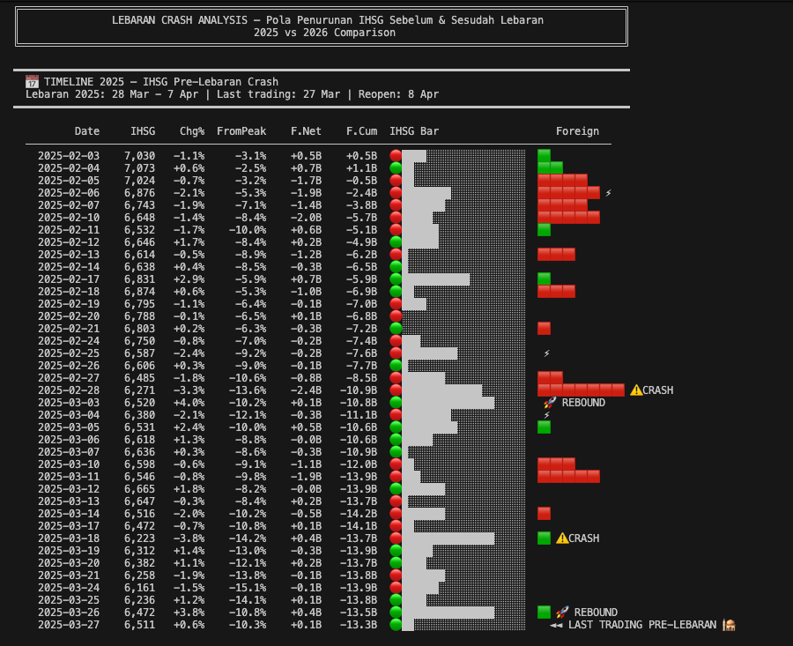Select the green dot on the 2025-02-12 row

coord(396,241)
